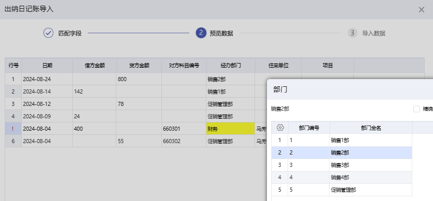Viewport: 433px width, 201px height.
Task: Click the settings gear icon in department table
Action: point(280,128)
